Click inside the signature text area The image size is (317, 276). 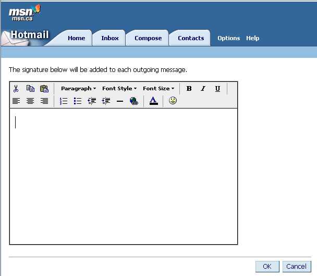(x=124, y=176)
